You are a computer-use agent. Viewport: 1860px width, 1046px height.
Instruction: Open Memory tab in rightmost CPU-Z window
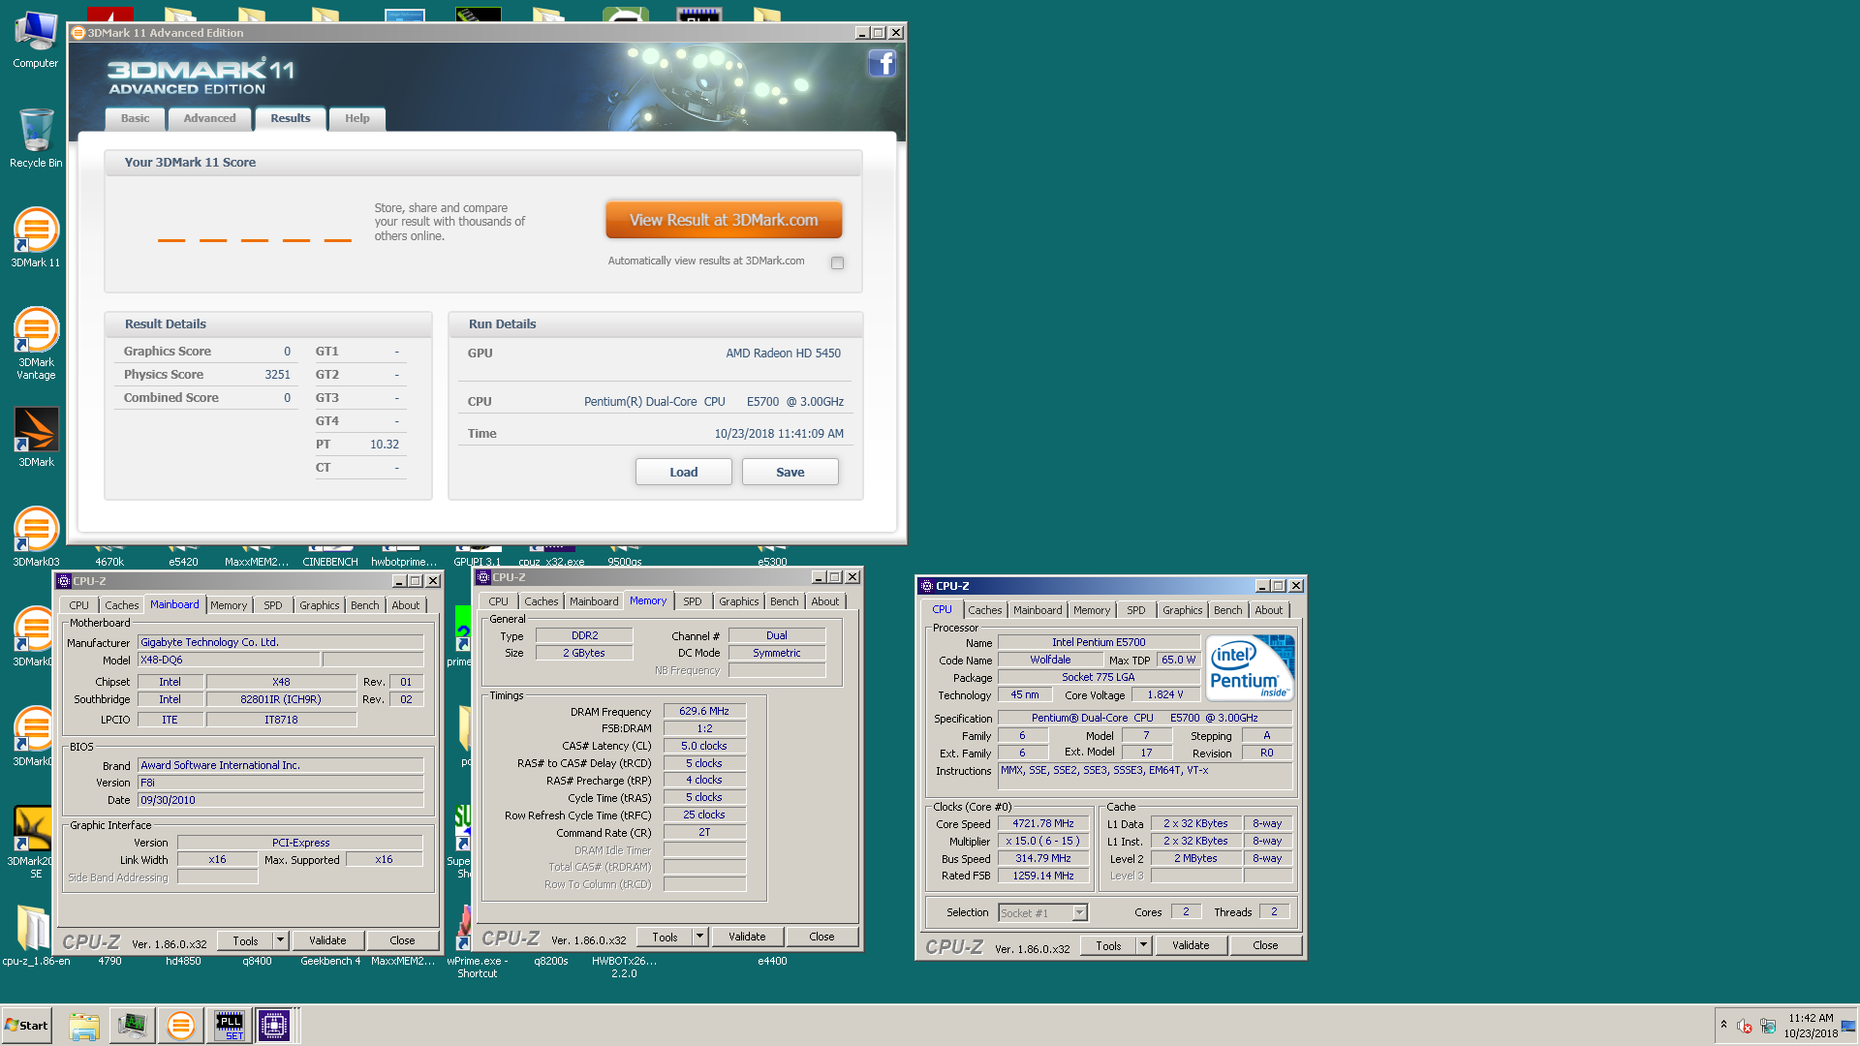pyautogui.click(x=1092, y=610)
